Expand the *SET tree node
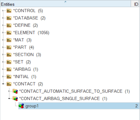Image resolution: width=140 pixels, height=120 pixels. tap(3, 62)
